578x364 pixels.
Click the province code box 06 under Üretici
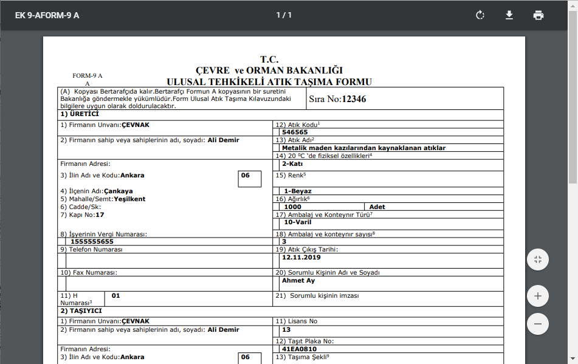point(249,179)
